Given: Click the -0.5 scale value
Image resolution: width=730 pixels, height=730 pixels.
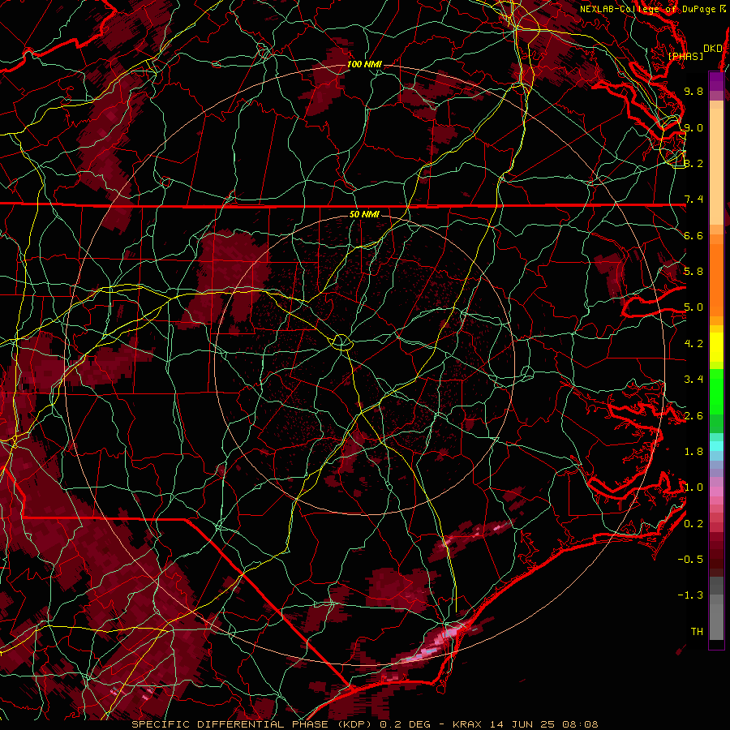Looking at the screenshot, I should [x=690, y=560].
